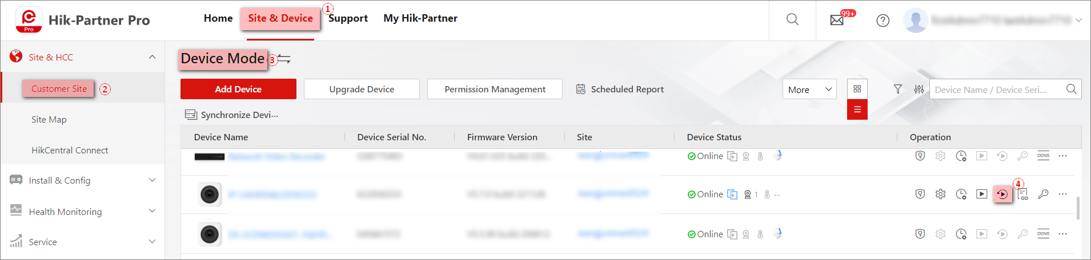Click the Device Serial No. column header
The width and height of the screenshot is (1091, 260).
(391, 137)
